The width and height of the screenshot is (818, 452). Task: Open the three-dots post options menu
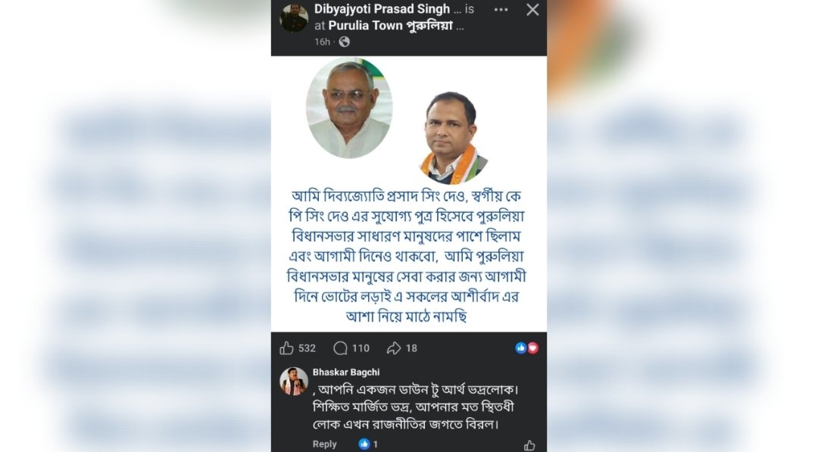click(x=501, y=10)
